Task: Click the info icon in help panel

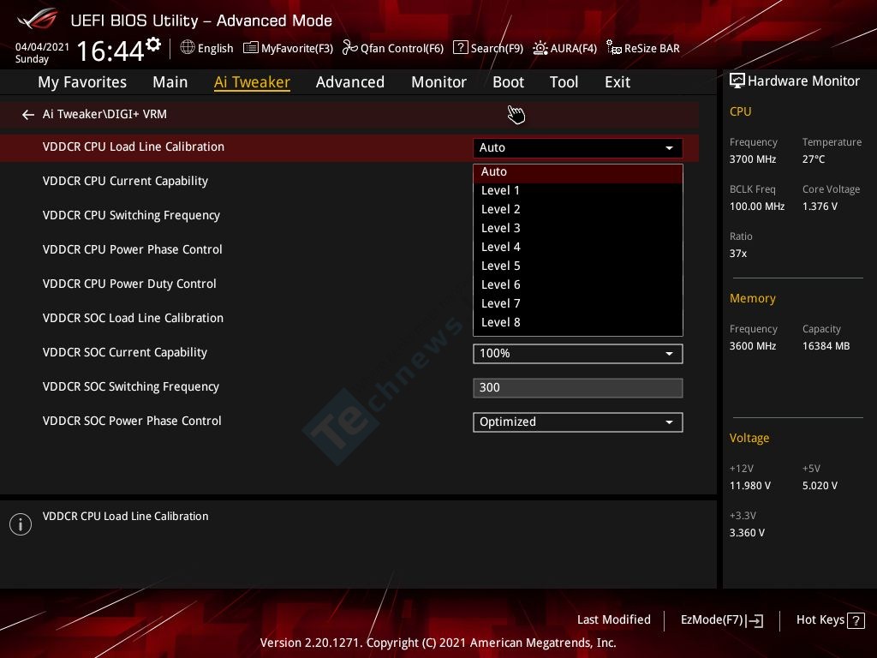Action: [x=21, y=524]
